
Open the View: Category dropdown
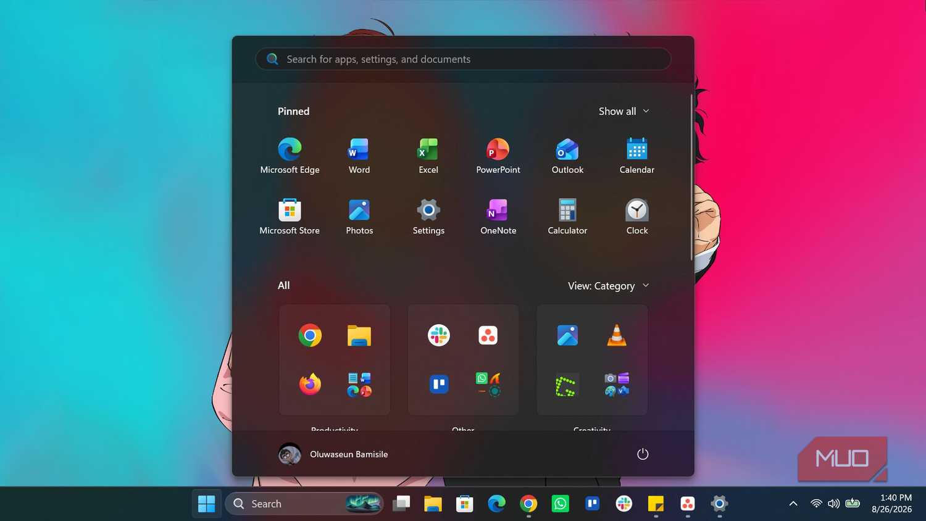point(608,286)
